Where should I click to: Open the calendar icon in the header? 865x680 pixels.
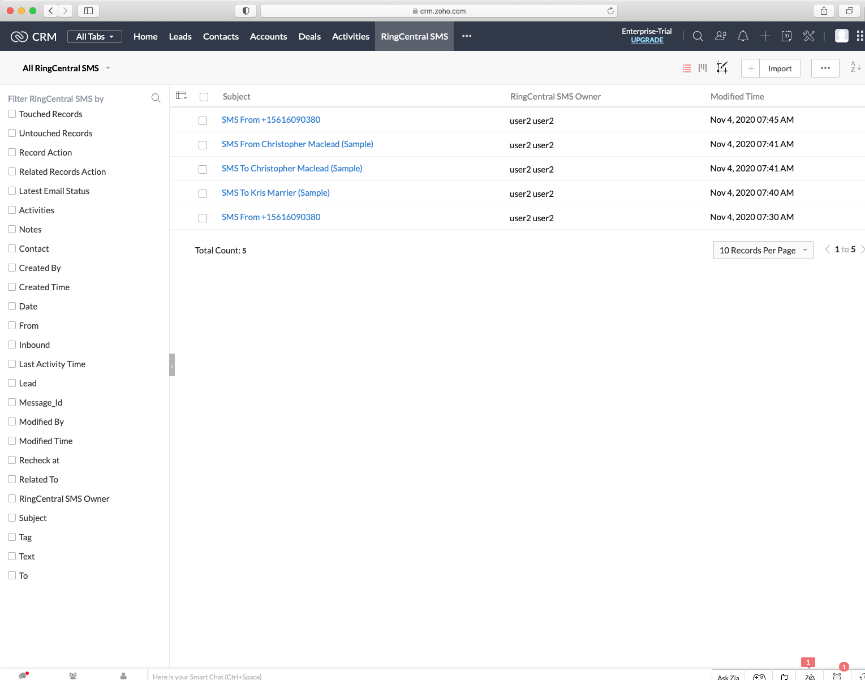pyautogui.click(x=786, y=36)
